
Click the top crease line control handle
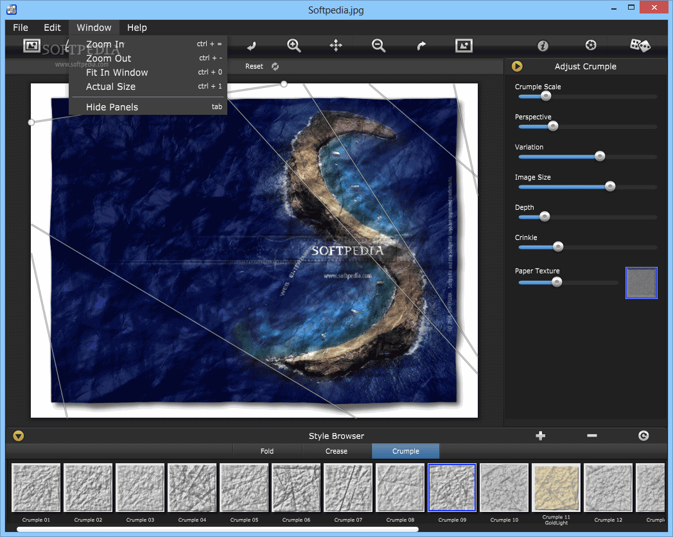[284, 84]
